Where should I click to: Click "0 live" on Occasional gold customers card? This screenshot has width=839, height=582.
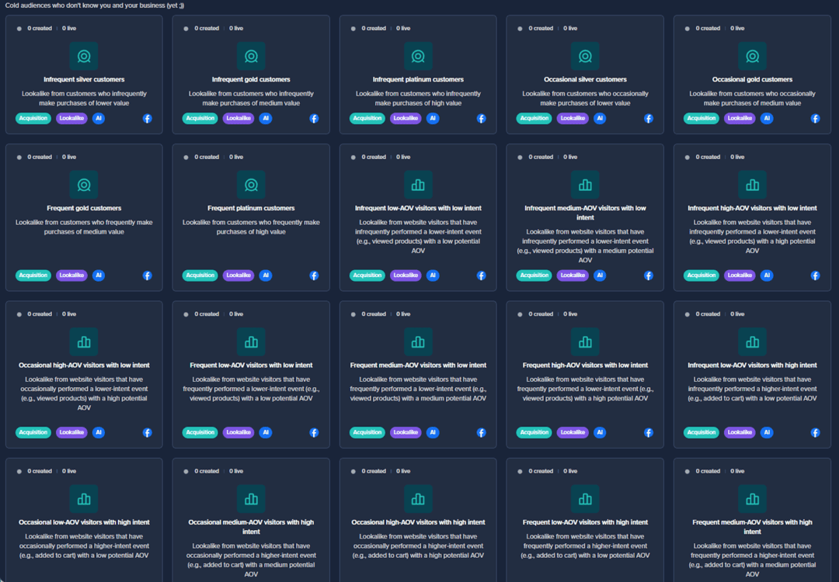click(737, 29)
